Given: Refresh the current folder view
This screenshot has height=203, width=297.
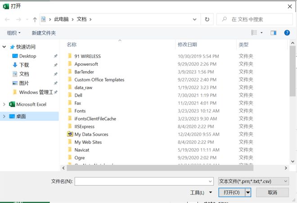Looking at the screenshot, I should click(x=207, y=19).
